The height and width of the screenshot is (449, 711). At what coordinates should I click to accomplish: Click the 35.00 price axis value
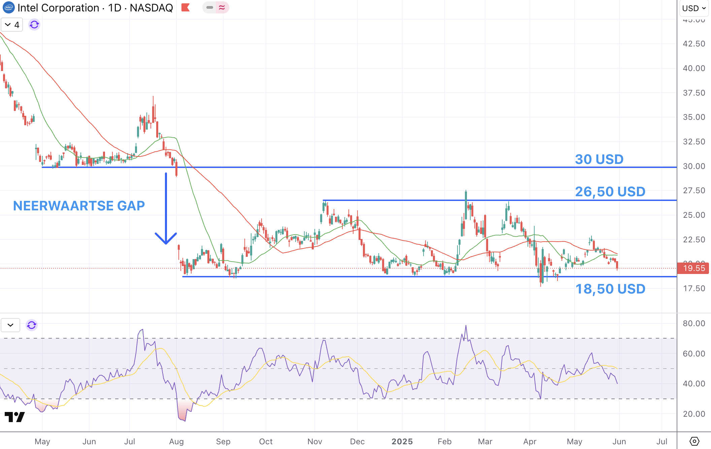coord(694,117)
